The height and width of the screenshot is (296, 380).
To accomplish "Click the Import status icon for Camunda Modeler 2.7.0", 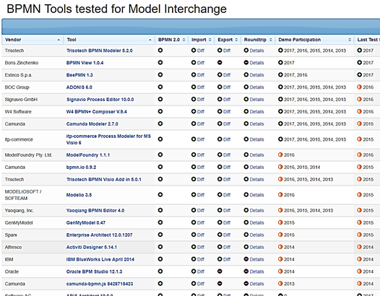I will [194, 123].
